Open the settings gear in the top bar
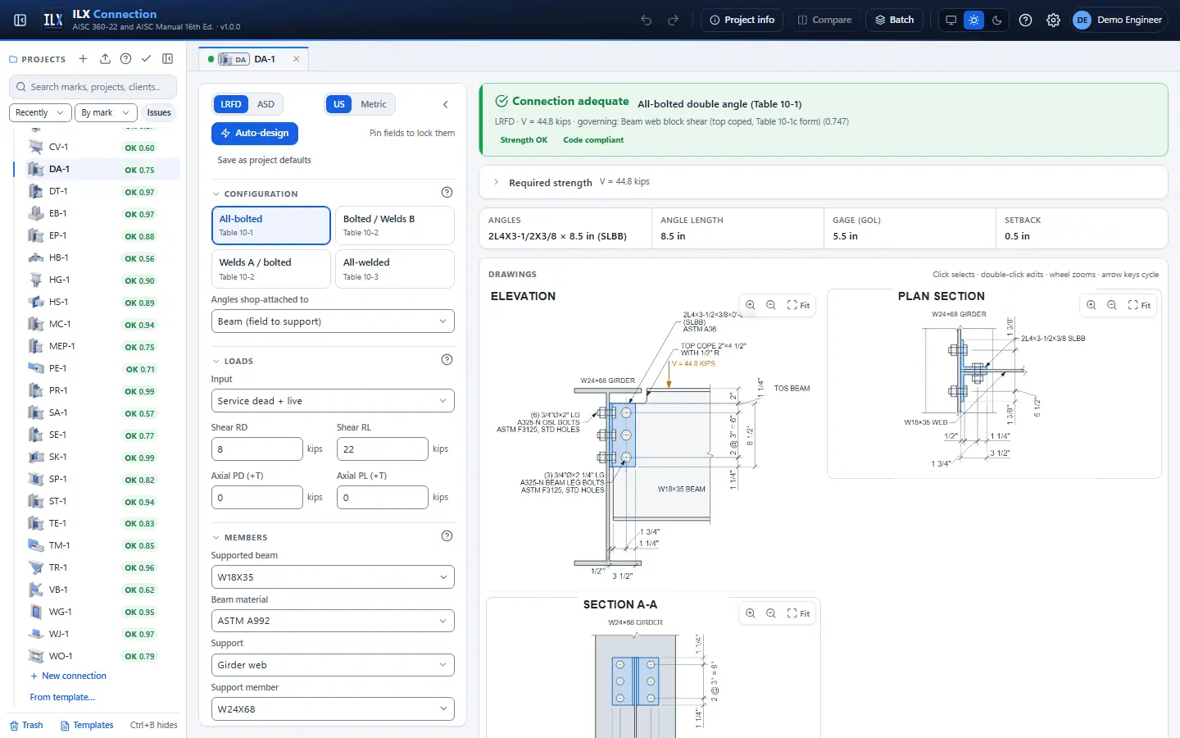1180x738 pixels. tap(1054, 20)
